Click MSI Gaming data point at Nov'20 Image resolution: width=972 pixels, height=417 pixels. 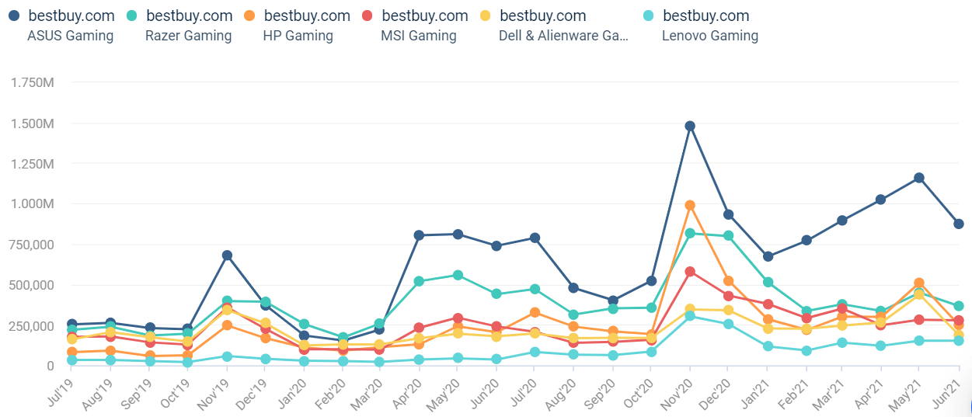point(690,272)
